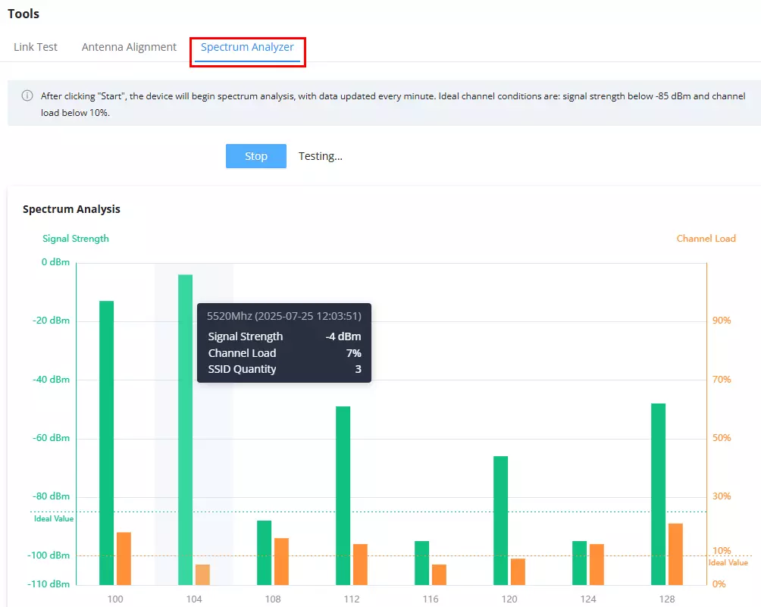Image resolution: width=761 pixels, height=607 pixels.
Task: Click channel label 112 on x-axis
Action: 352,599
